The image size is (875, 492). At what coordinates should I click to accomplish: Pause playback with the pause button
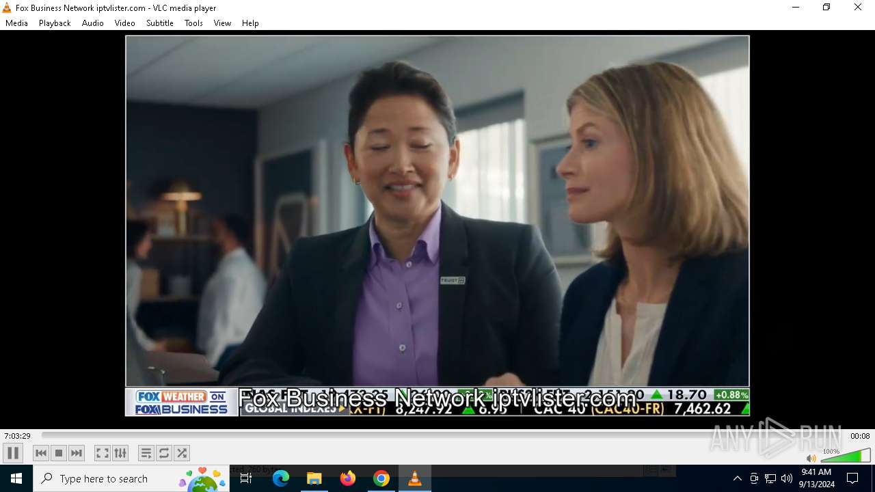point(13,453)
